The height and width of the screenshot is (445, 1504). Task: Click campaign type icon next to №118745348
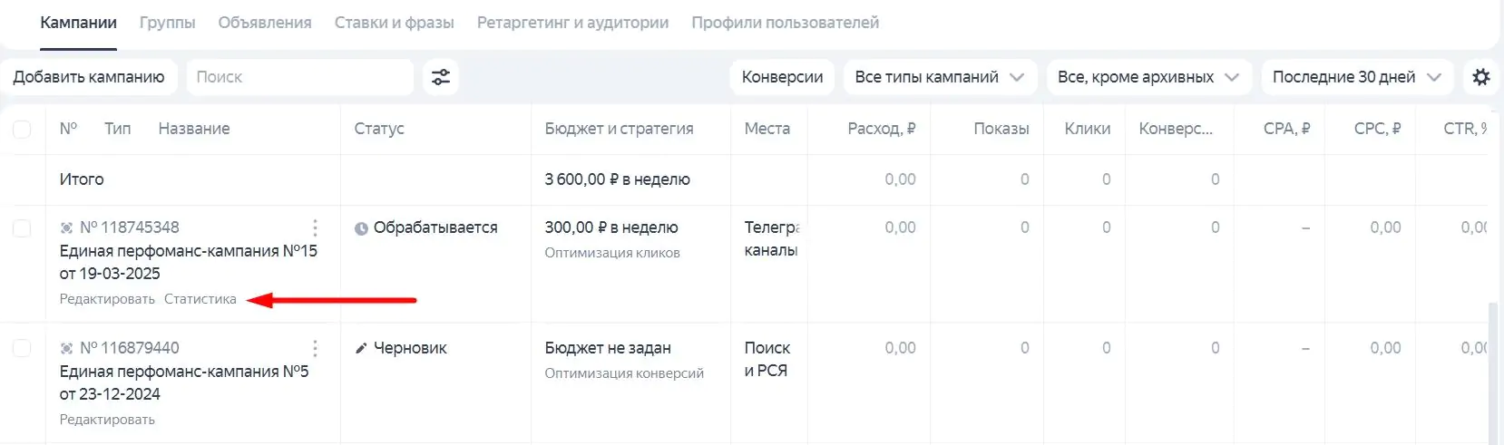point(66,227)
